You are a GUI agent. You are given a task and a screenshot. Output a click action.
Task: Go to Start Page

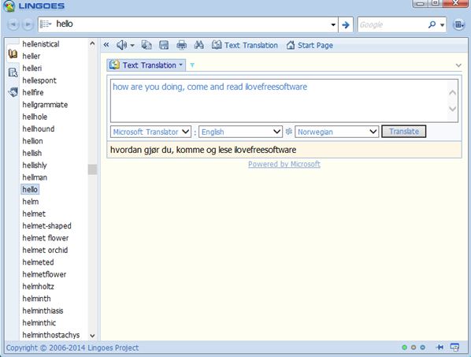(x=310, y=45)
